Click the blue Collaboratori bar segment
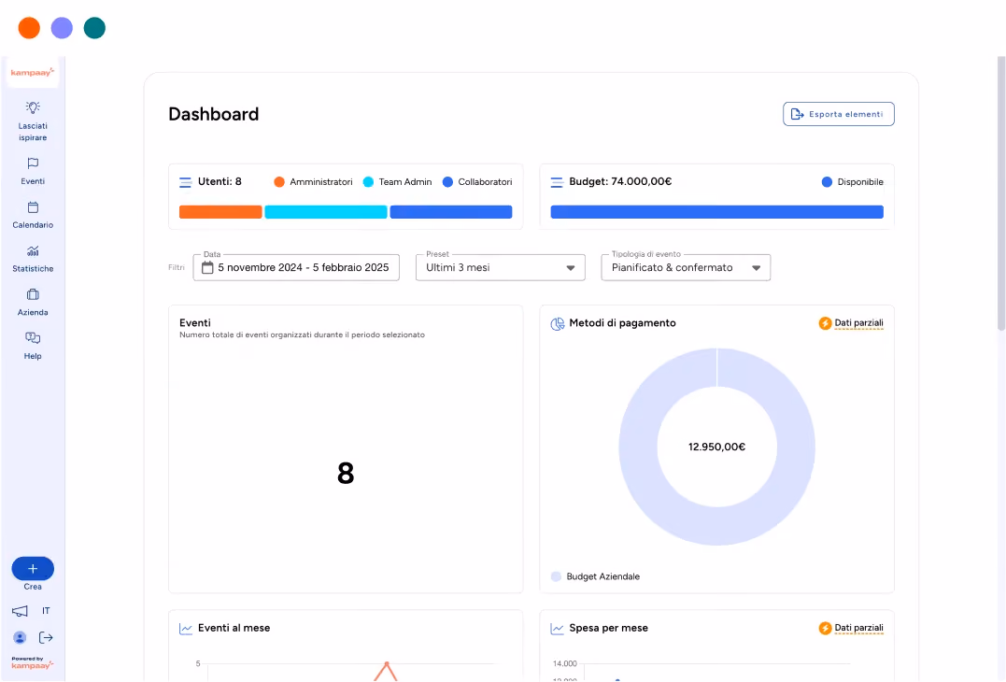 [451, 212]
